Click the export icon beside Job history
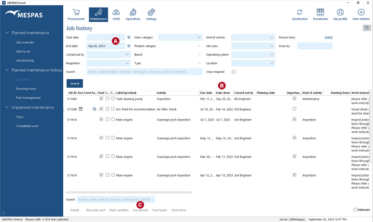The height and width of the screenshot is (222, 373). click(x=367, y=28)
